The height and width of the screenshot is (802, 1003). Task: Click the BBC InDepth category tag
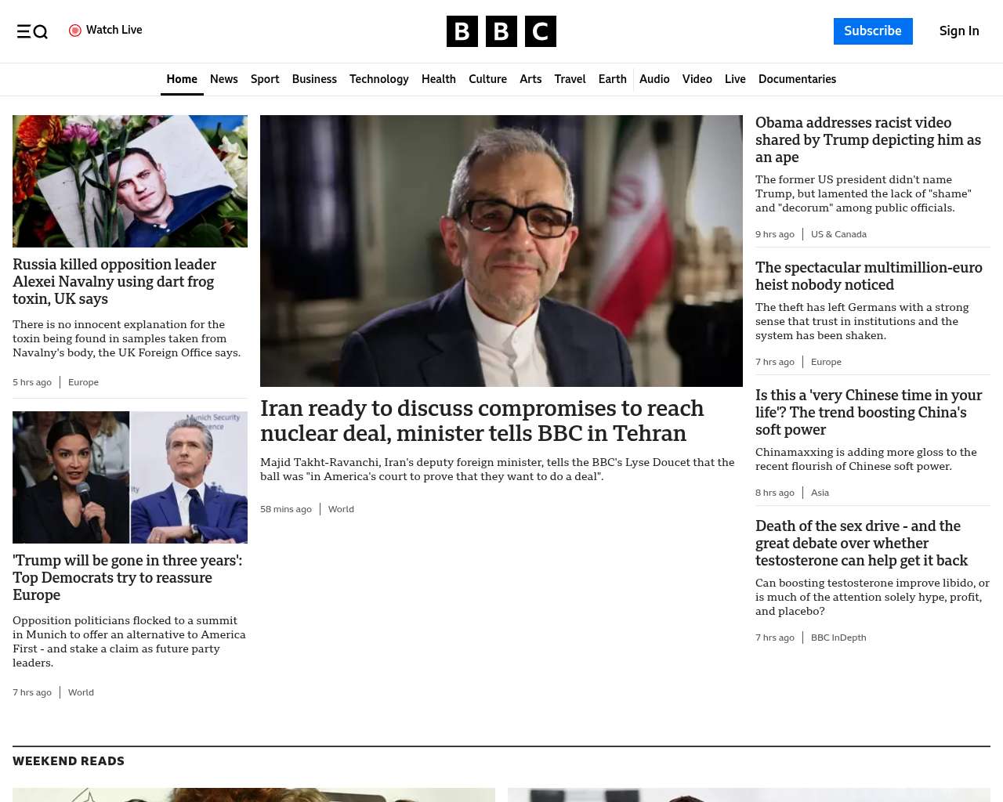point(838,638)
